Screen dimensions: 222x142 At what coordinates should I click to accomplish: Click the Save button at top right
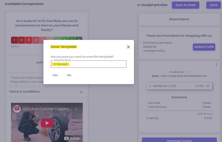click(x=214, y=5)
